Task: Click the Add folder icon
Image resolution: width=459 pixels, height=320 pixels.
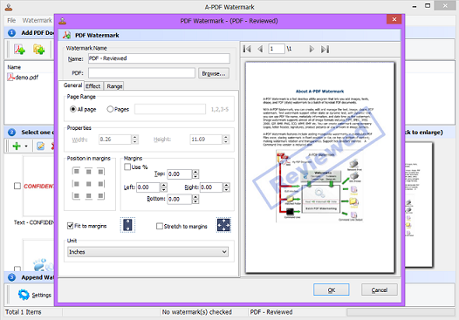Action: tap(38, 49)
